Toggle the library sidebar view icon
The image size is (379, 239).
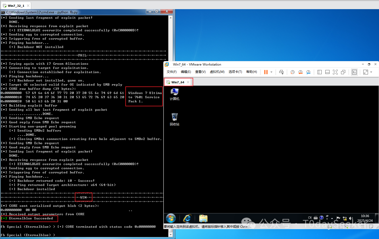[x=320, y=72]
